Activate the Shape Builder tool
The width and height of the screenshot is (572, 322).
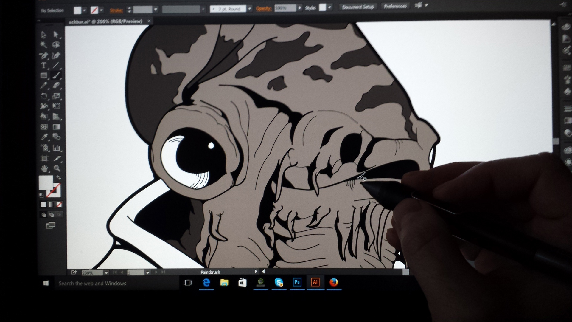click(44, 116)
